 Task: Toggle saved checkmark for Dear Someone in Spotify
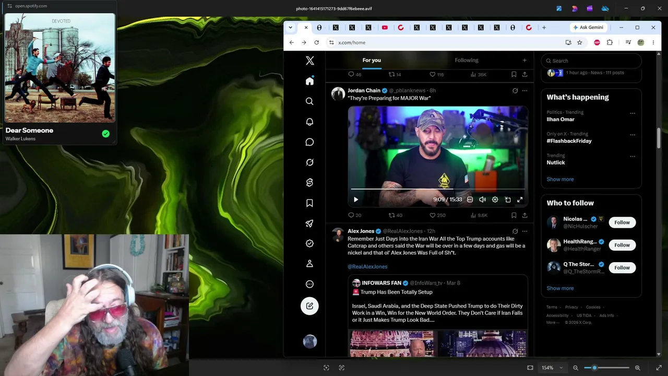[x=105, y=134]
